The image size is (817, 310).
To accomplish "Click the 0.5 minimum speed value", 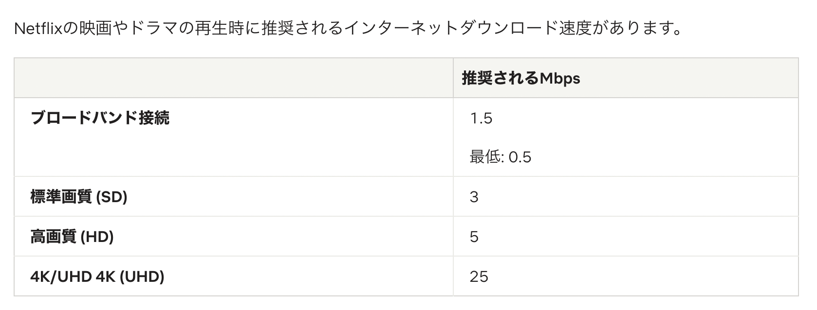I will [520, 157].
